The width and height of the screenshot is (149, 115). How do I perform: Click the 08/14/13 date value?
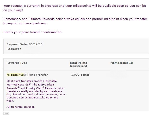[36, 44]
